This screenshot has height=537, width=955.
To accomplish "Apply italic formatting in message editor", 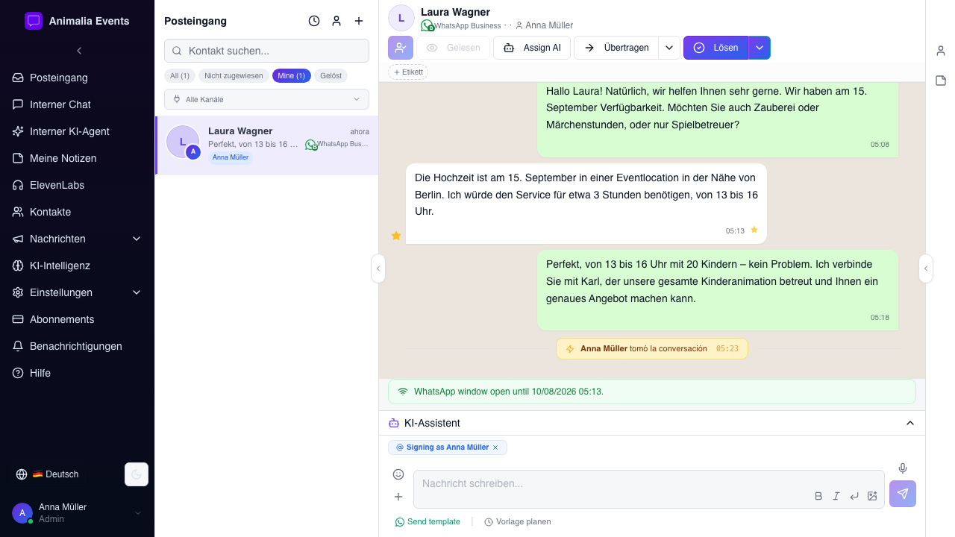I will point(836,496).
